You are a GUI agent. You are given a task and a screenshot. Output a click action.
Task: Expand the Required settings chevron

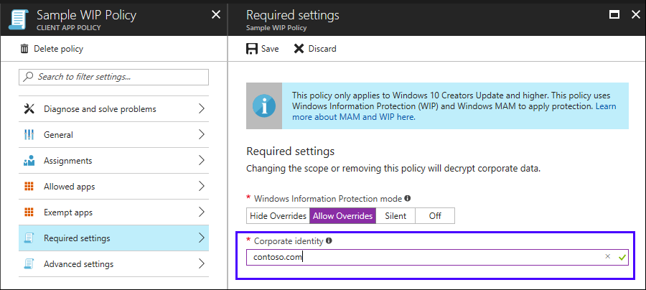(201, 238)
